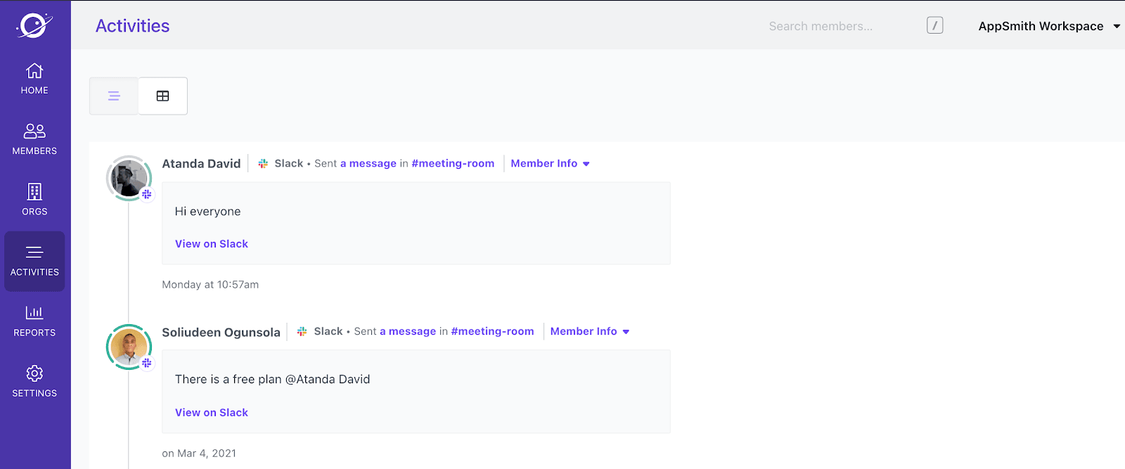The width and height of the screenshot is (1125, 469).
Task: Switch to table grid view
Action: [x=162, y=96]
